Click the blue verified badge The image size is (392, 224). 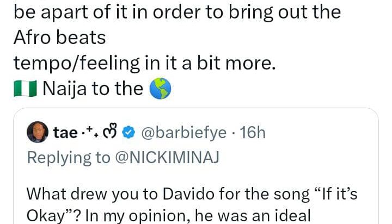pos(128,132)
